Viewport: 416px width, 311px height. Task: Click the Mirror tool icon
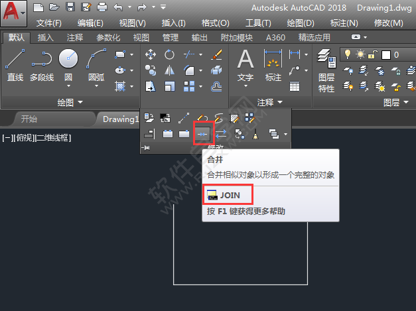(x=169, y=70)
